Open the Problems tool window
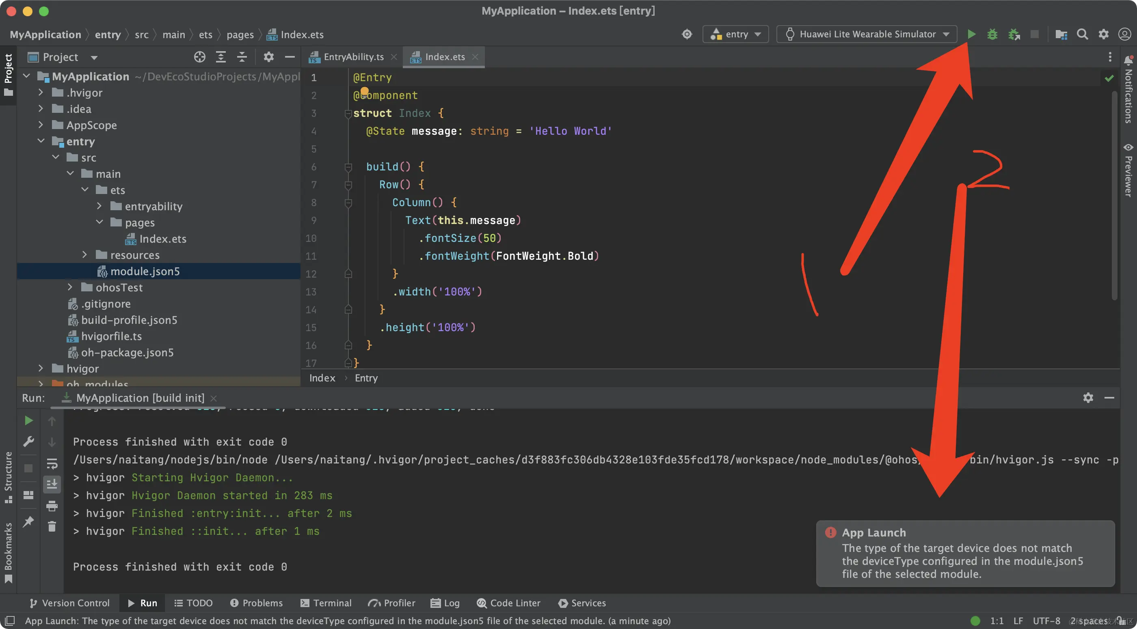This screenshot has height=629, width=1137. (257, 603)
